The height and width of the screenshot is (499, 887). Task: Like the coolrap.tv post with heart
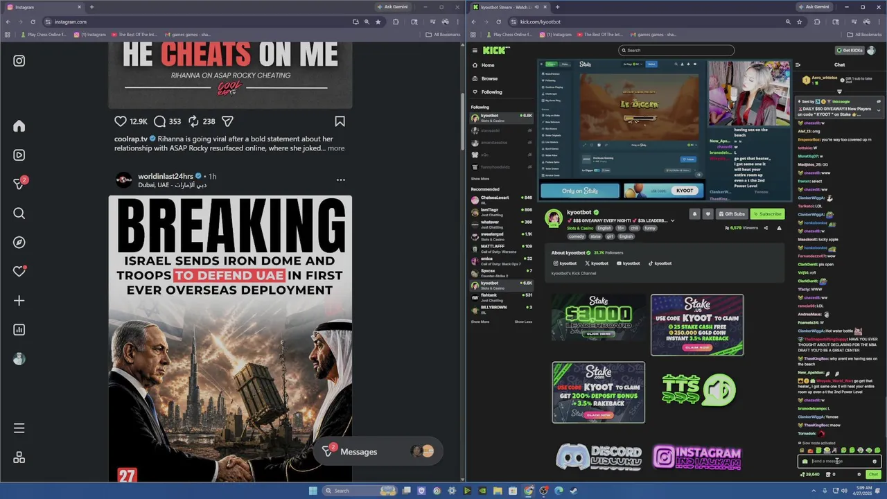coord(121,121)
